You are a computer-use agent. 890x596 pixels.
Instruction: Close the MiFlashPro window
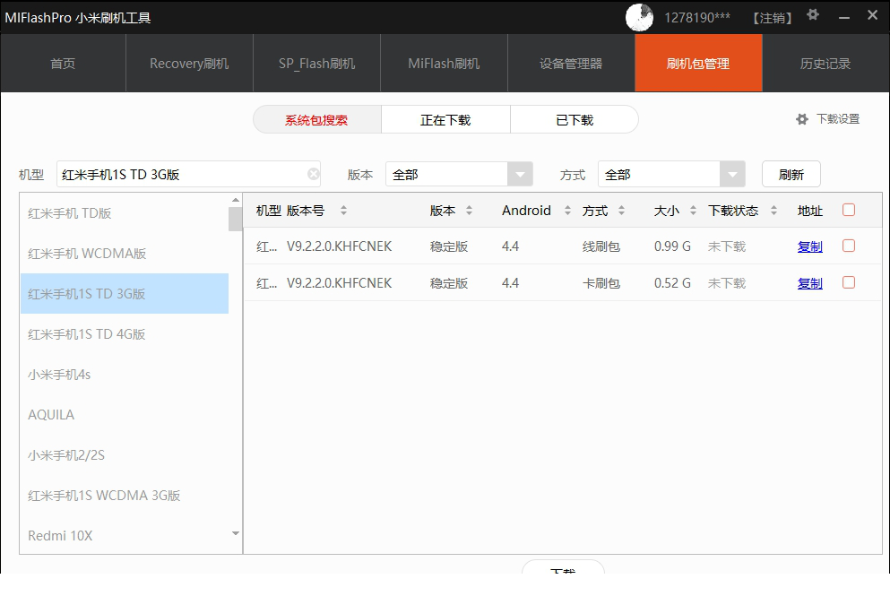click(x=872, y=15)
